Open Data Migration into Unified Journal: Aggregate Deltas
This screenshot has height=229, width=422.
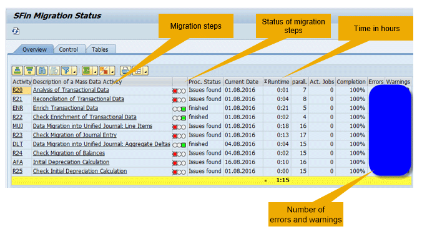click(x=102, y=144)
